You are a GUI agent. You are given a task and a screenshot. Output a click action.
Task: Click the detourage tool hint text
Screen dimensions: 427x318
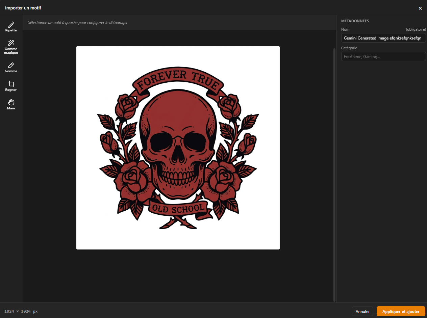(77, 23)
